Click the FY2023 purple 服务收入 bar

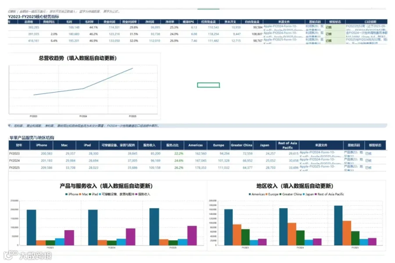click(x=69, y=238)
